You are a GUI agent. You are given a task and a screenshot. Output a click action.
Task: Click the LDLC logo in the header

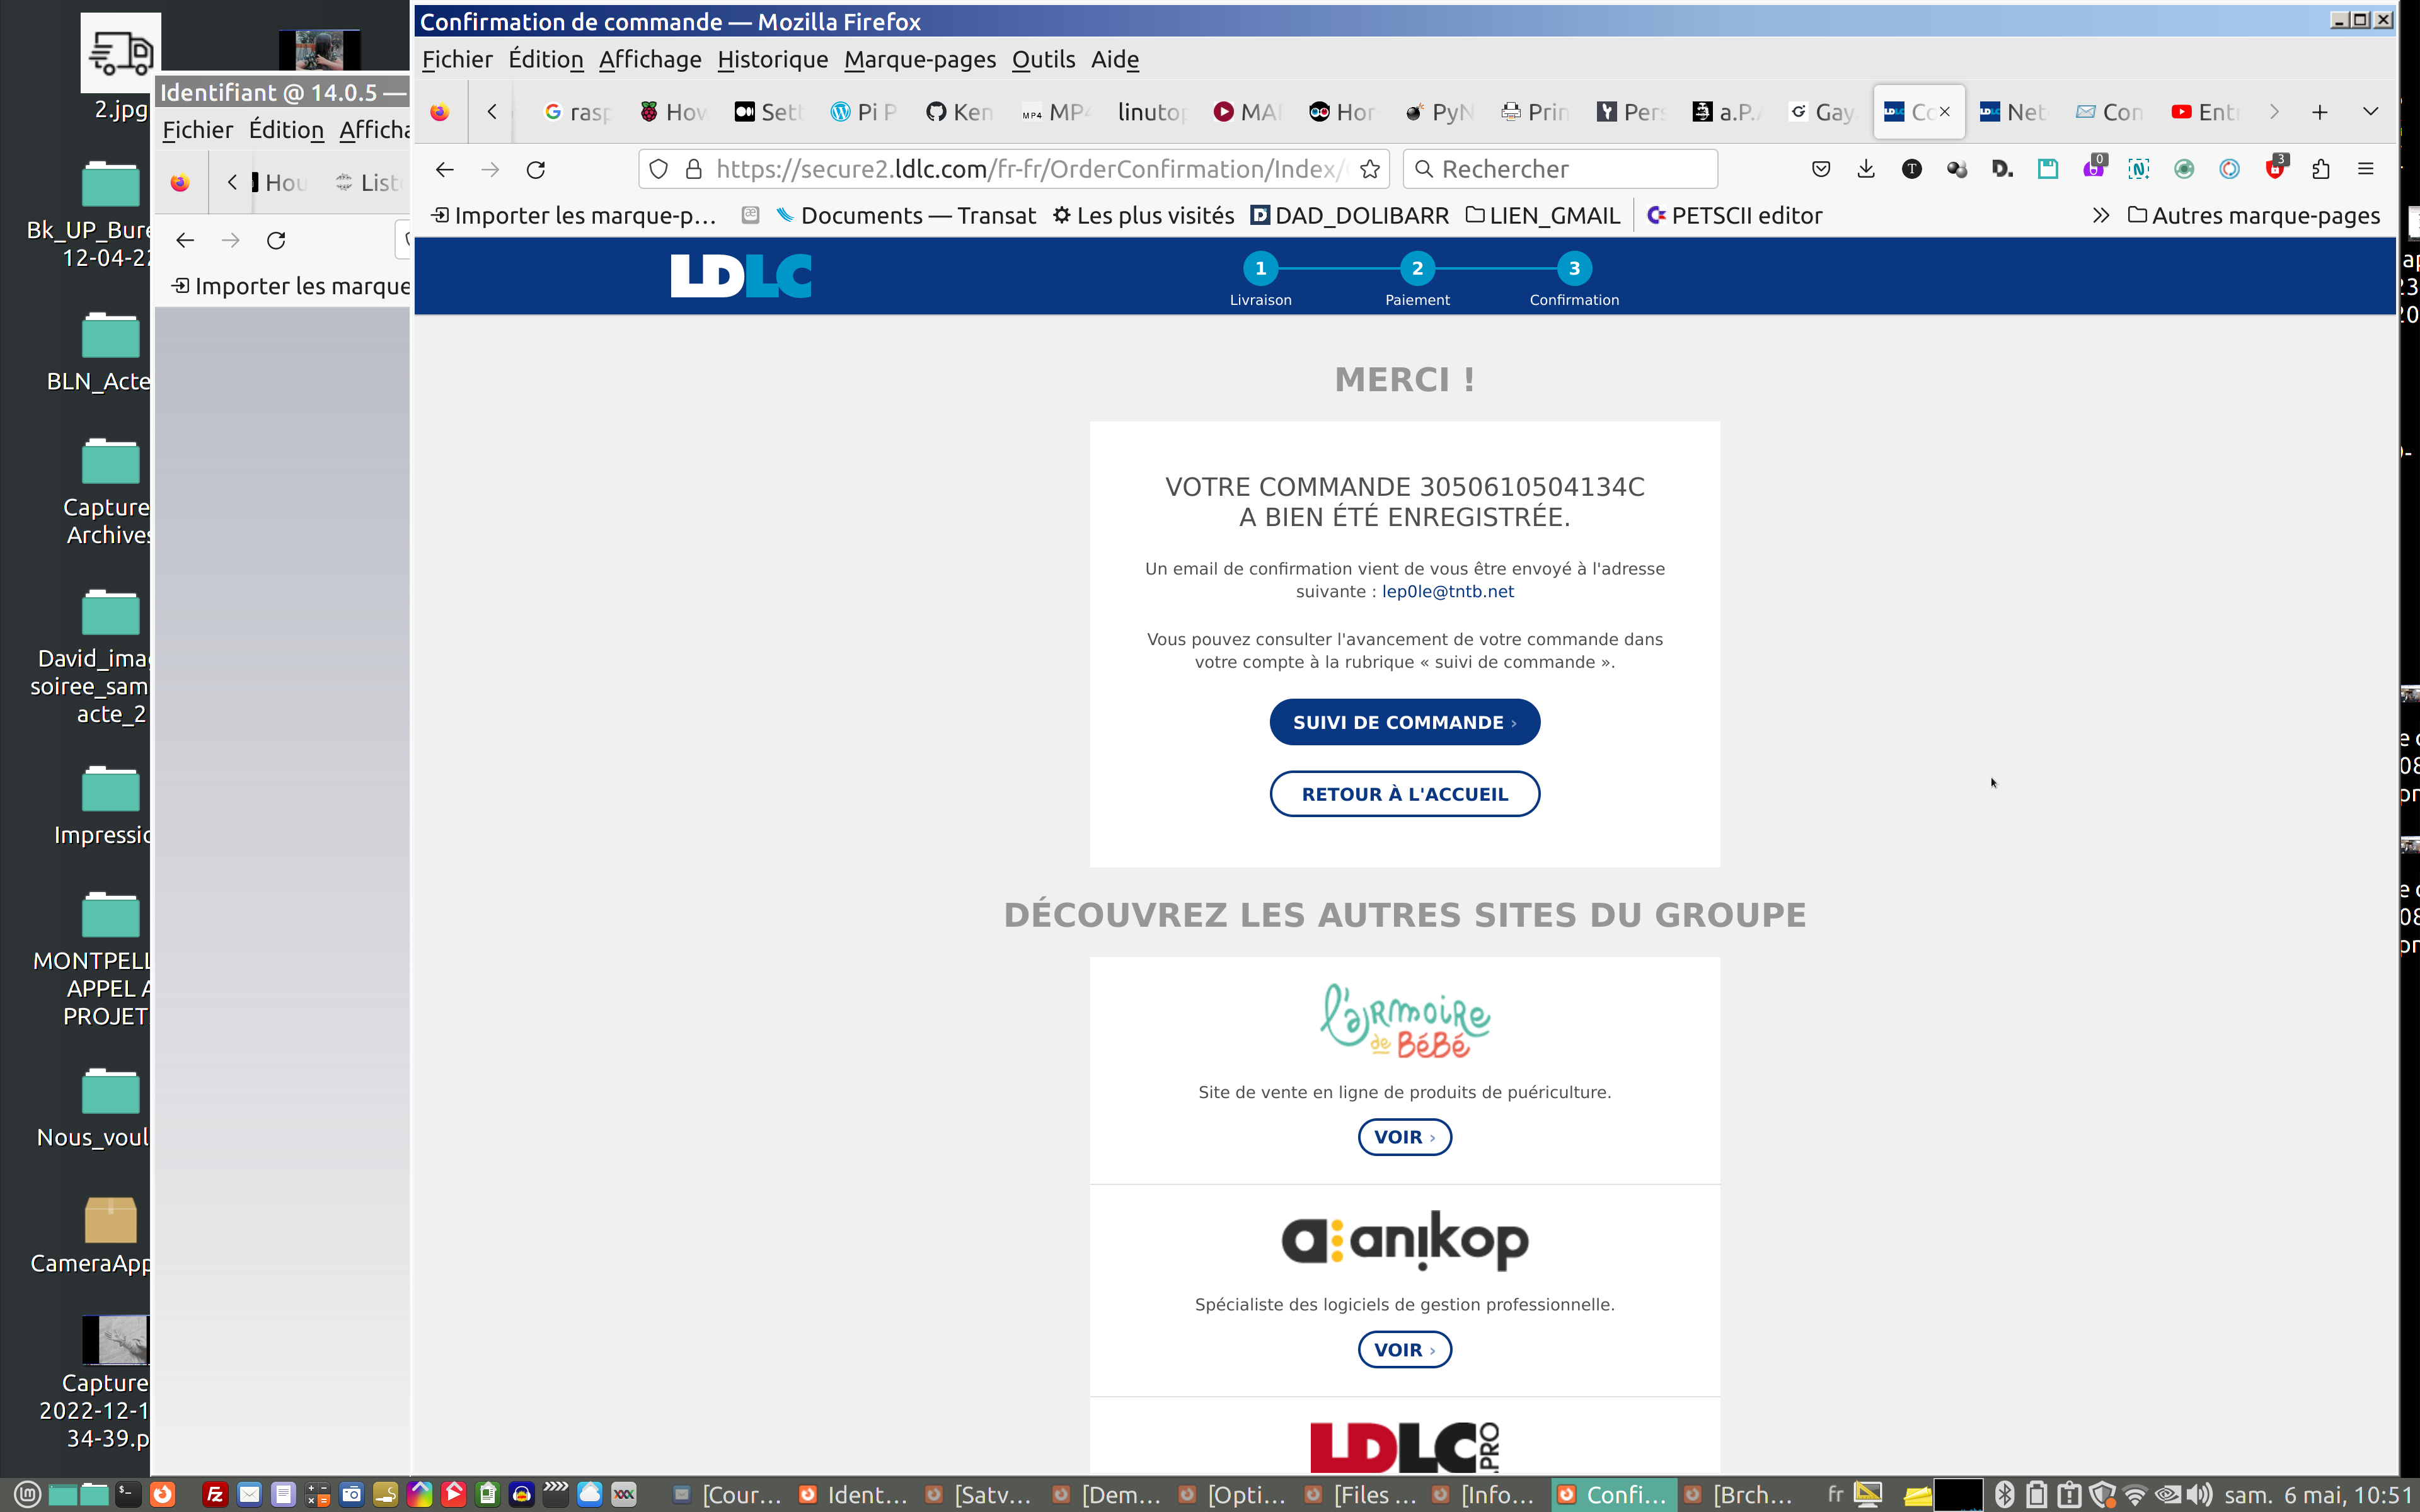tap(741, 275)
